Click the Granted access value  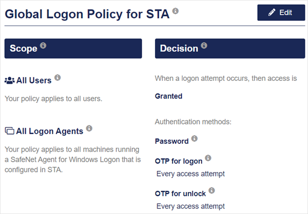coord(168,96)
